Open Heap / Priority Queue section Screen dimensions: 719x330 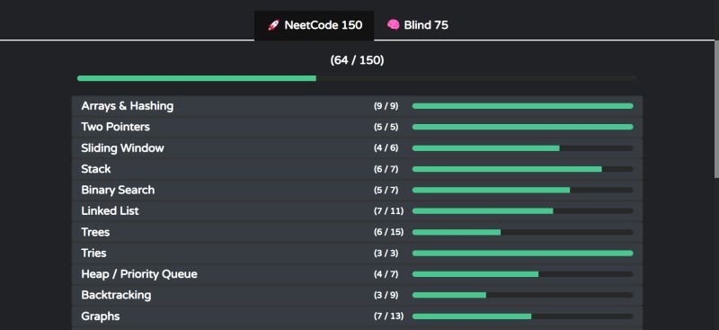(357, 274)
